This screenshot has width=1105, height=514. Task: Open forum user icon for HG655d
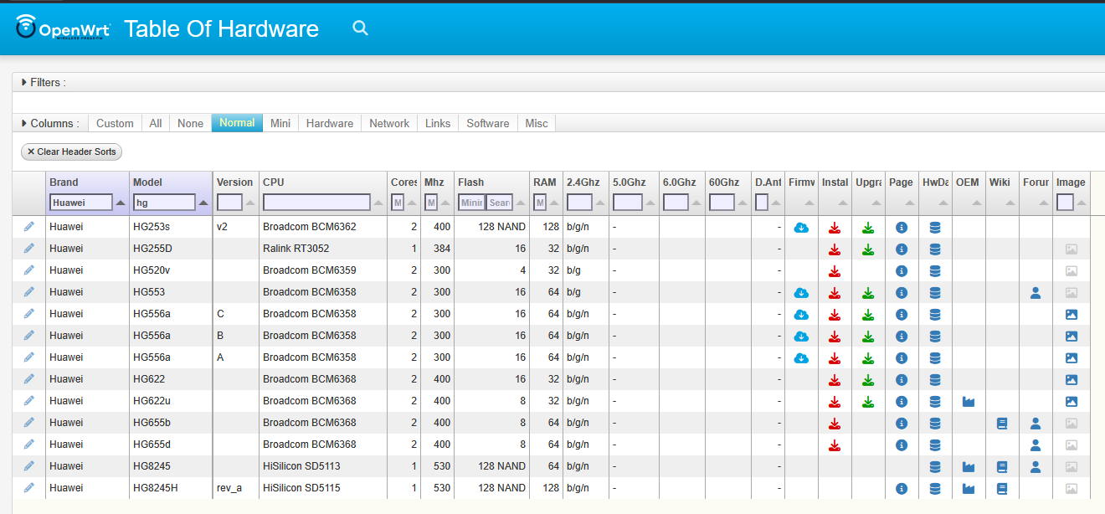1036,445
